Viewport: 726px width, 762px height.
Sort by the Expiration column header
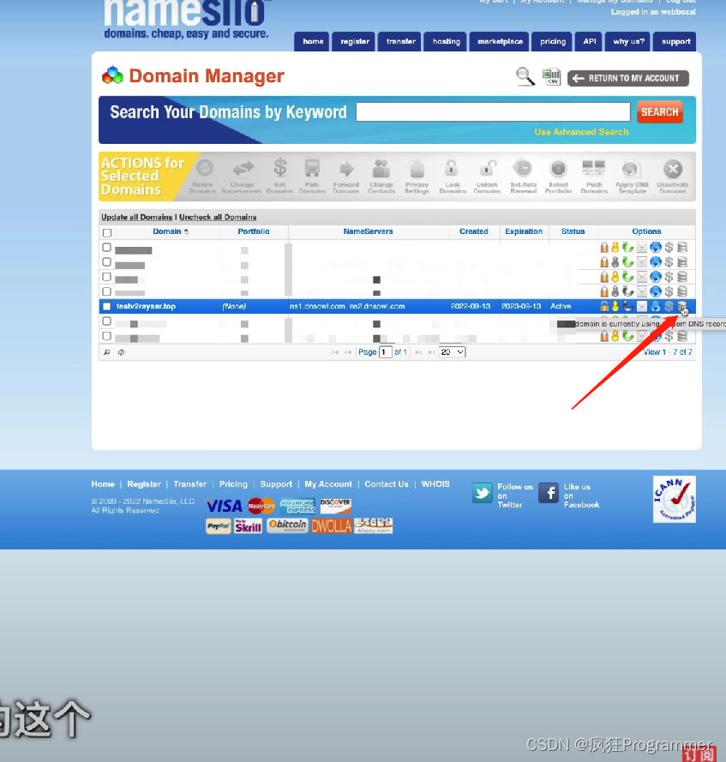(524, 231)
